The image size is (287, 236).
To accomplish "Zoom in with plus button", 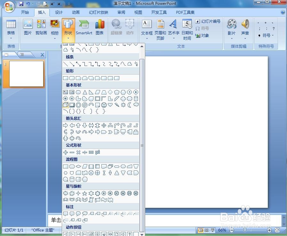I will coord(269,230).
